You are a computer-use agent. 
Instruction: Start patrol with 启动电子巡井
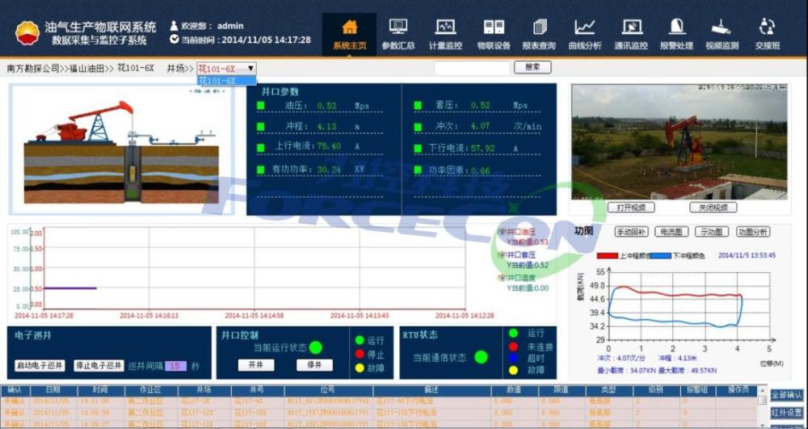[x=40, y=366]
